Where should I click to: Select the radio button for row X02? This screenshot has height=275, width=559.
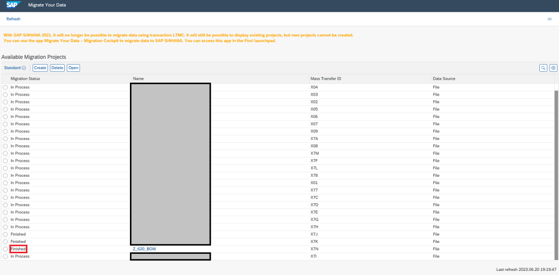5,102
